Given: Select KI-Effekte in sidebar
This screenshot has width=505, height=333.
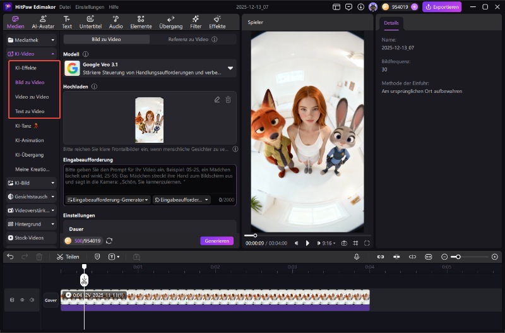Looking at the screenshot, I should click(26, 68).
